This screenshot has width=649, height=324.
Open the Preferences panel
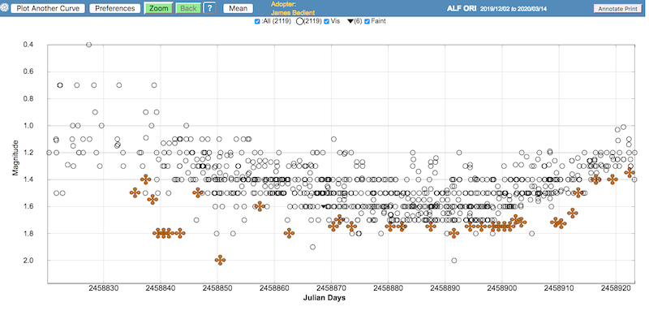pos(115,8)
